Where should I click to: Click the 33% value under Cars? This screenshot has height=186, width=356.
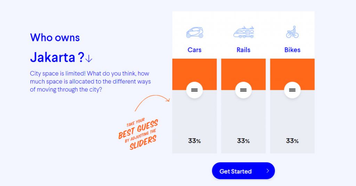tap(194, 141)
